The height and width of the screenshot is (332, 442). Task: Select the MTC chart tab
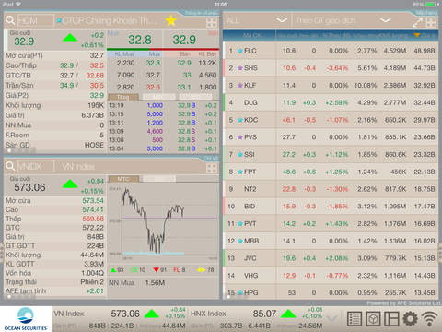click(123, 179)
